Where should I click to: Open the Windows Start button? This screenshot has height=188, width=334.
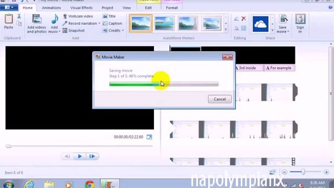pyautogui.click(x=8, y=184)
